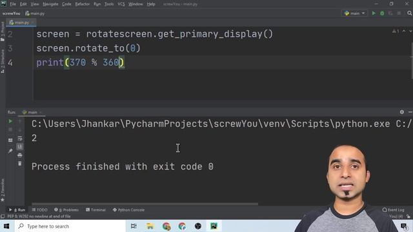
Task: Toggle scroll to end in the Run console
Action: [x=20, y=147]
